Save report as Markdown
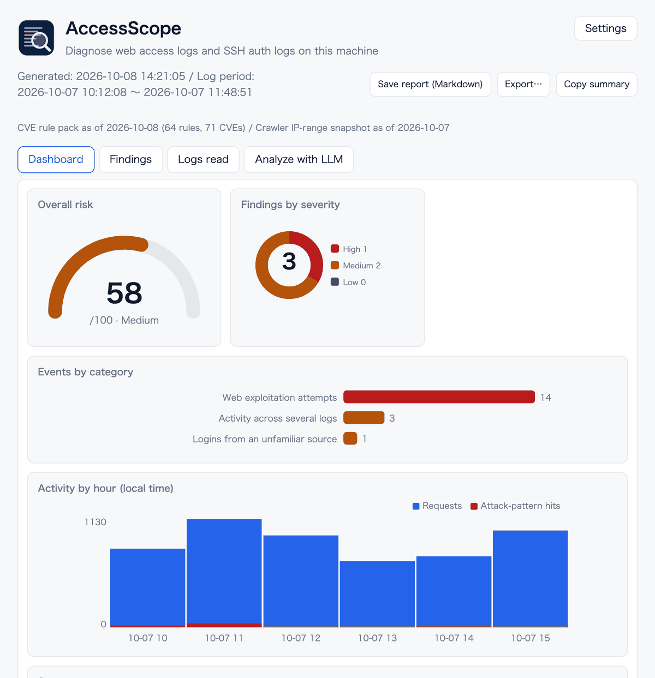 430,84
